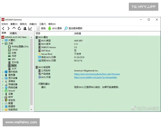
Task: Click the database icon beside 数据库
Action: tap(6, 106)
